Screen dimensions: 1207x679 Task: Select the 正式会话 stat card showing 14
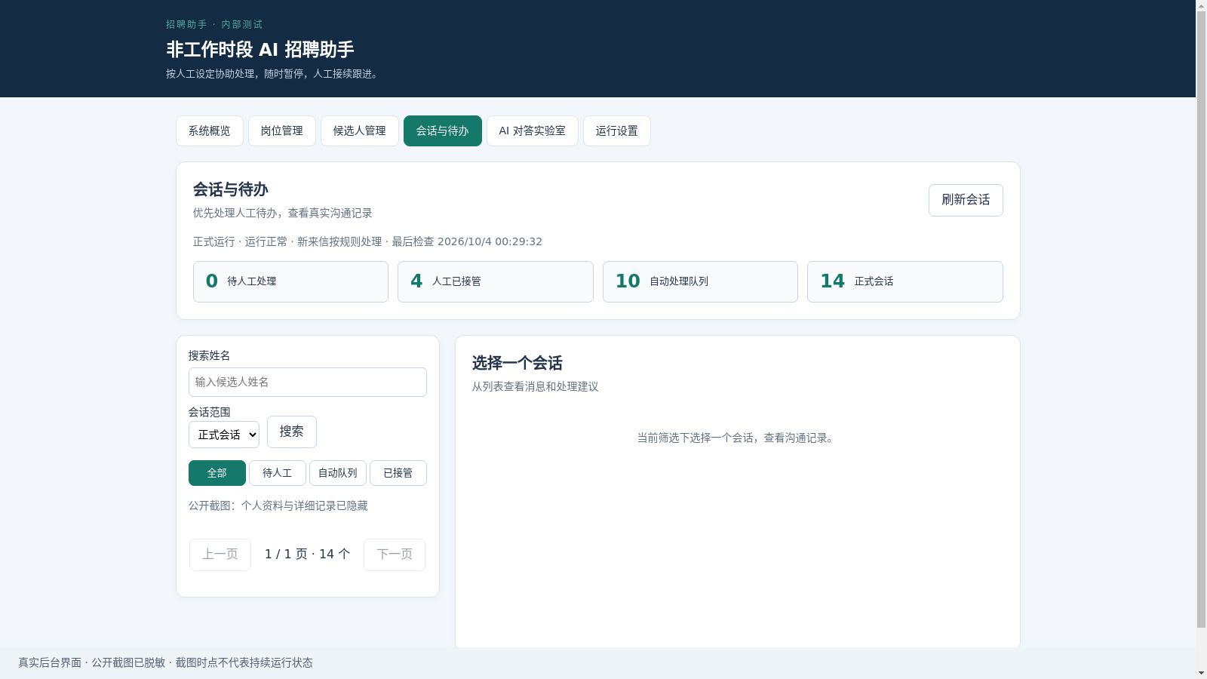tap(905, 281)
